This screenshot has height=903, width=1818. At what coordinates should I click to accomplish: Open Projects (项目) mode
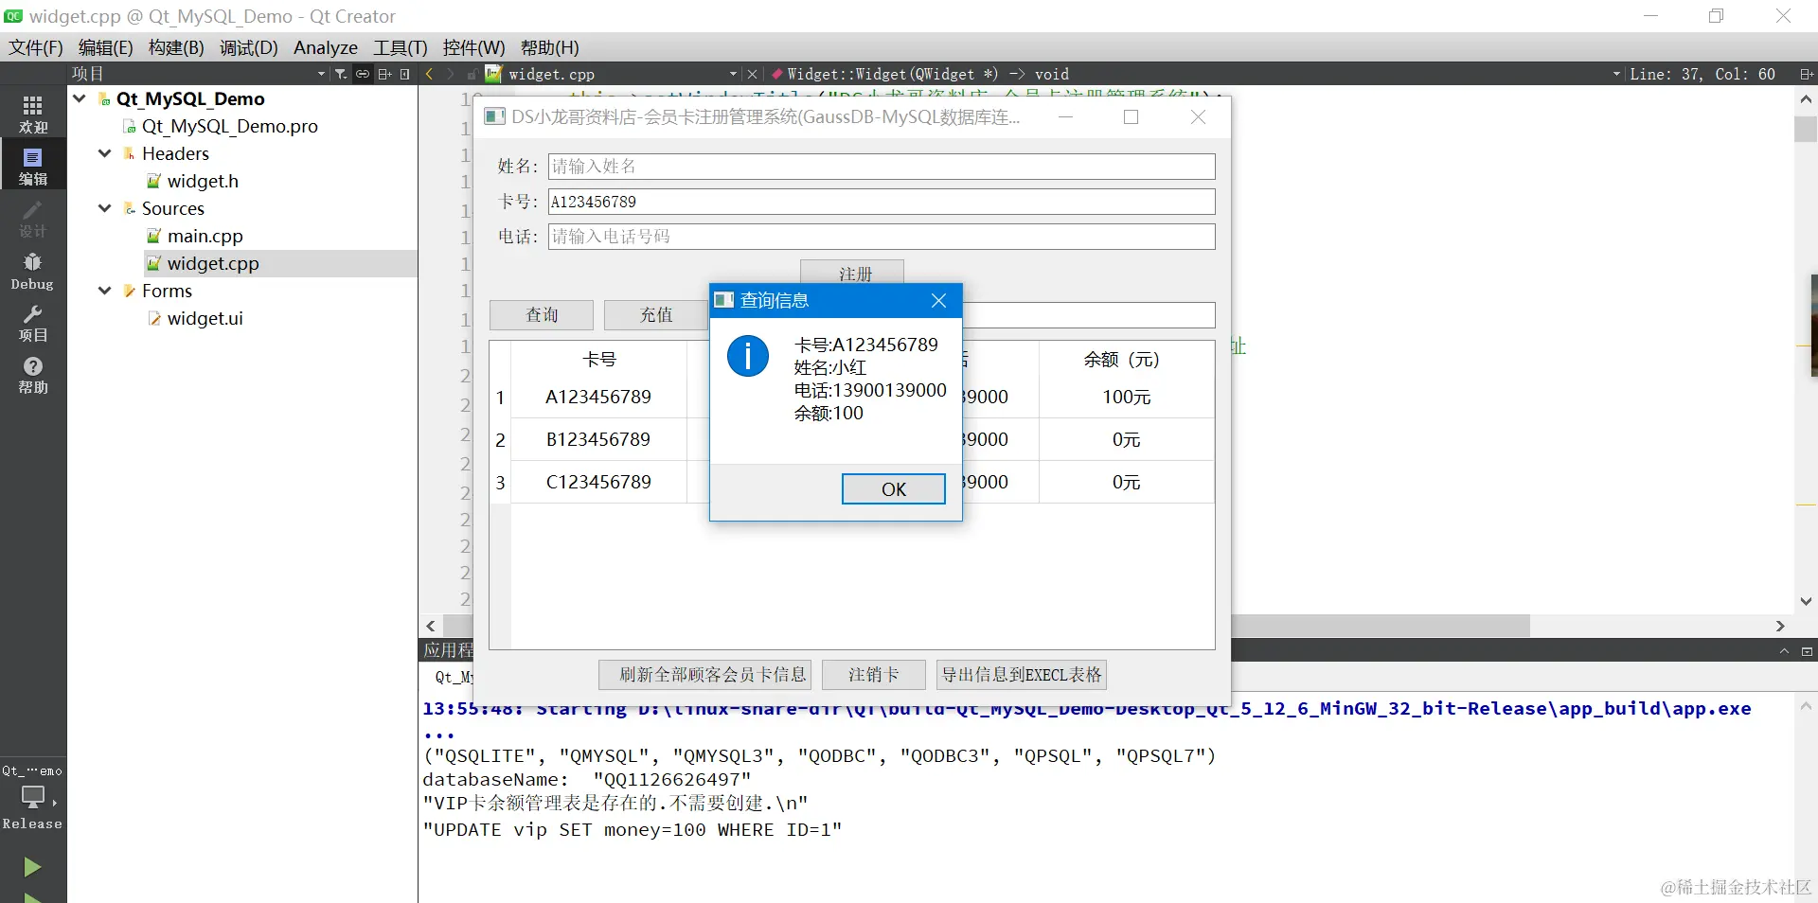point(33,323)
